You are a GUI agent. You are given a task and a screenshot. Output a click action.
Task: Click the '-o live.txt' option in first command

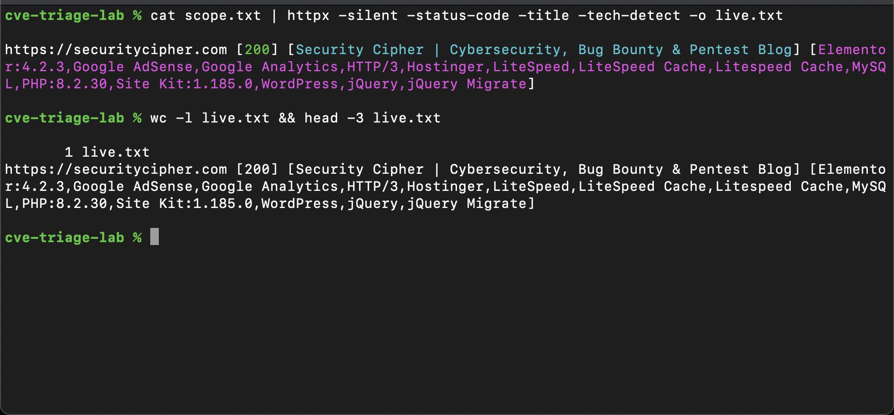[736, 16]
